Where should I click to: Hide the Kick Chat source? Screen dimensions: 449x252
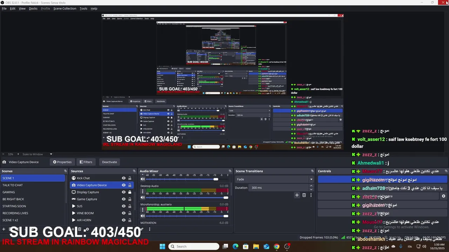click(123, 178)
